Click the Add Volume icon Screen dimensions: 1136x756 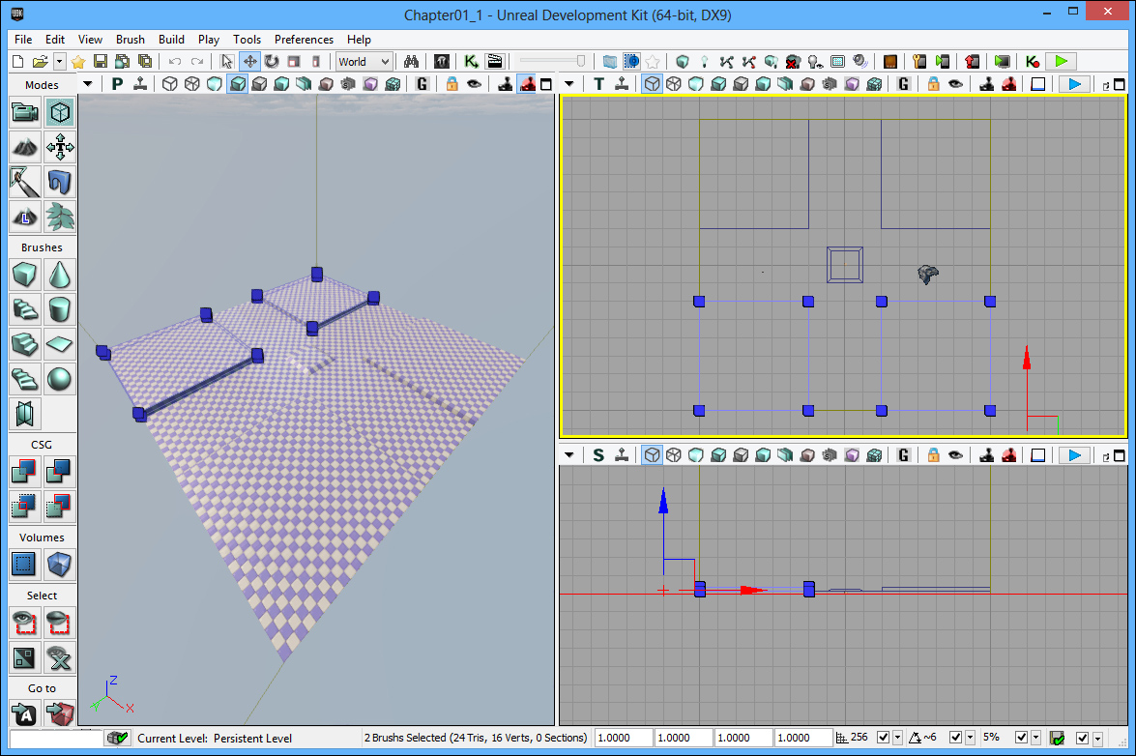pyautogui.click(x=25, y=564)
